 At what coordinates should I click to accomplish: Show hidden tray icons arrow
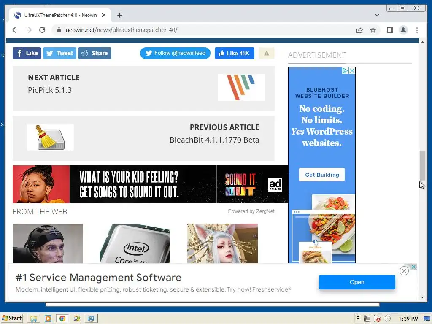click(x=358, y=318)
